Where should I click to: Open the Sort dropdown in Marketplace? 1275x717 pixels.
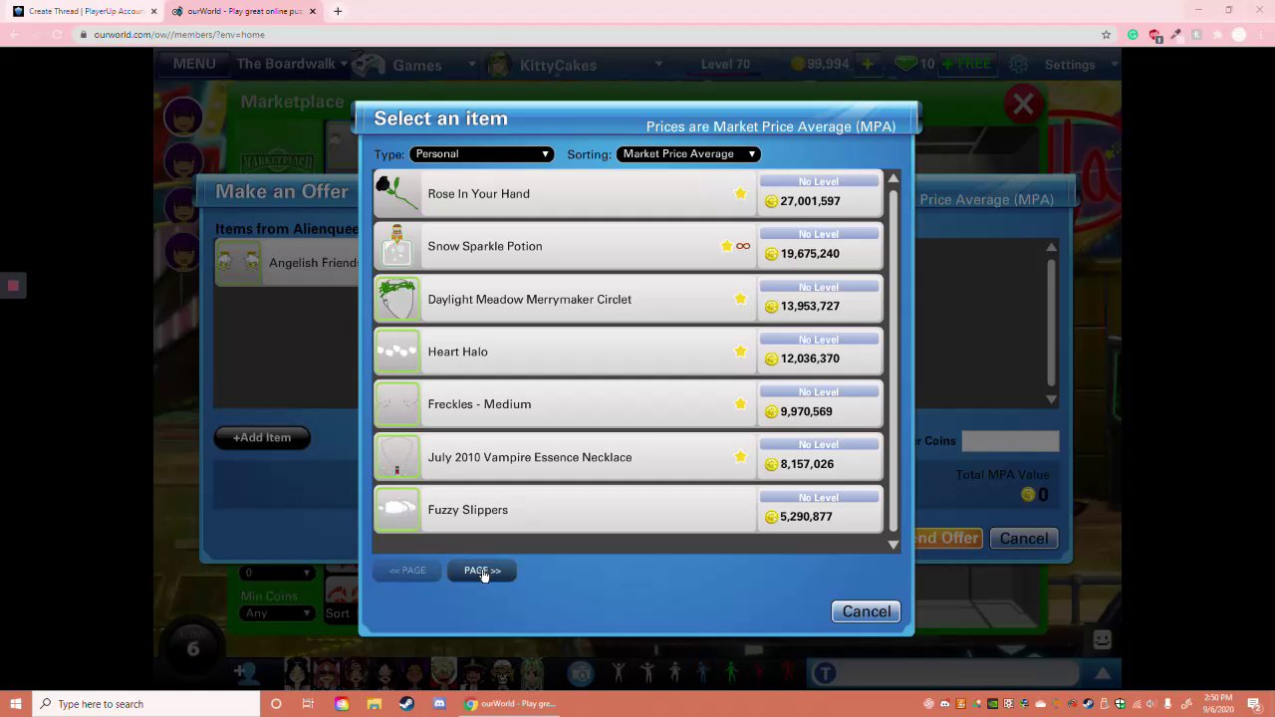click(340, 613)
